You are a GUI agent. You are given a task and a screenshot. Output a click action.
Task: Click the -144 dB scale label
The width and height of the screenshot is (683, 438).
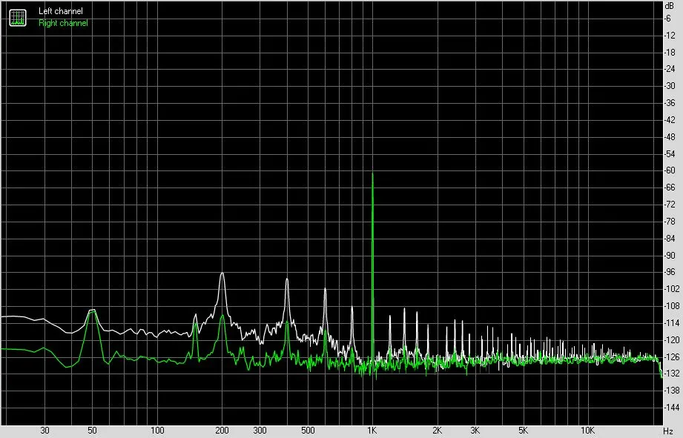pos(672,408)
